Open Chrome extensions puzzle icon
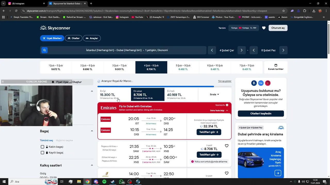The image size is (330, 185). tap(305, 11)
